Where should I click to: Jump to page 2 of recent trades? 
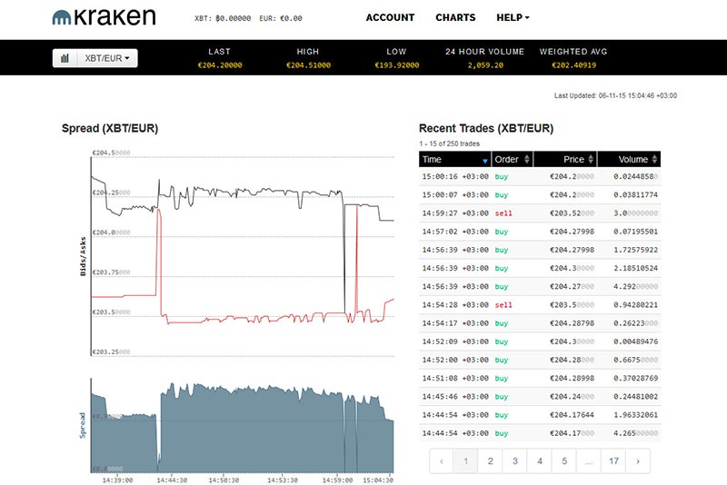(x=490, y=461)
